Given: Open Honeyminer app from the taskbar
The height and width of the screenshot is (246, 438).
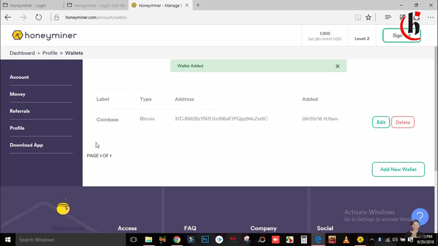Looking at the screenshot, I should coord(360,240).
